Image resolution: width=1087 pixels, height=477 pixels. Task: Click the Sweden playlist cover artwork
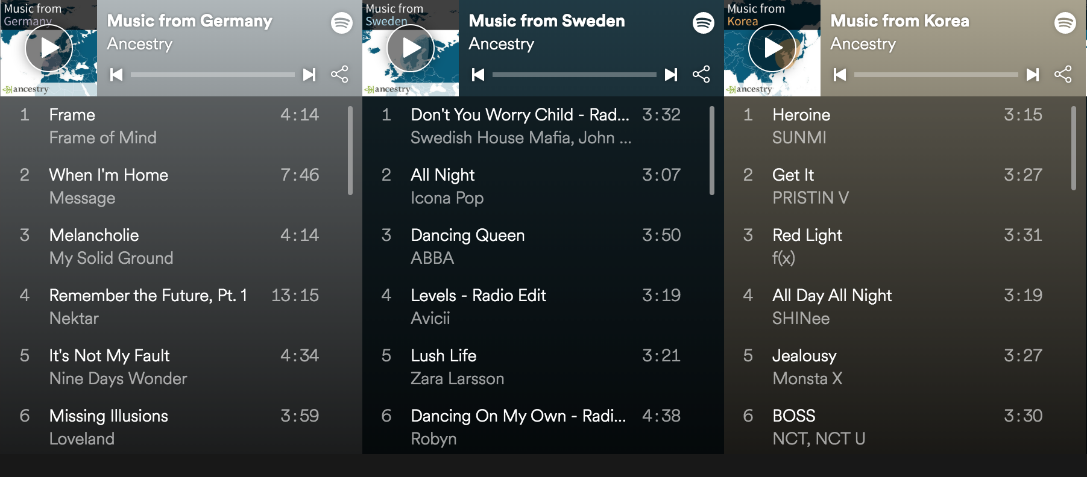(410, 48)
